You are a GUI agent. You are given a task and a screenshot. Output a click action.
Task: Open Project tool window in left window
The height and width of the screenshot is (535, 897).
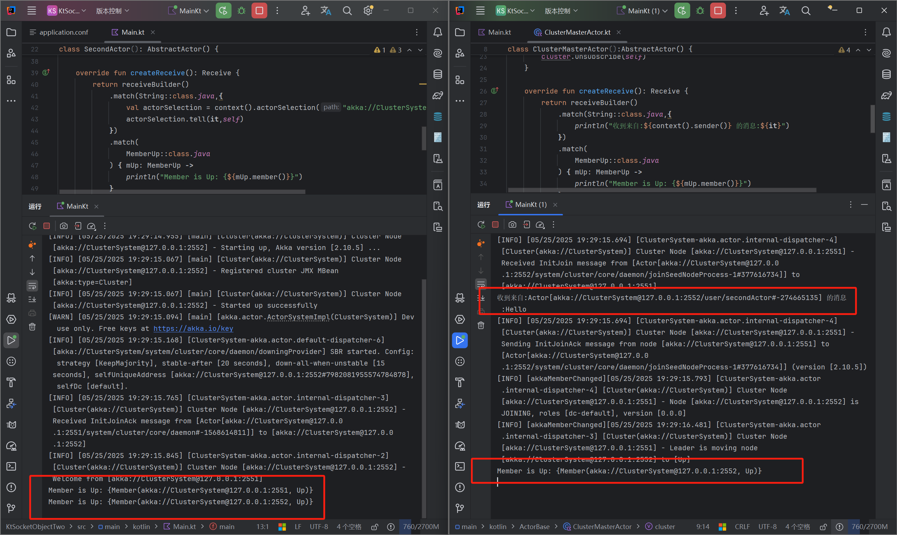pyautogui.click(x=11, y=33)
